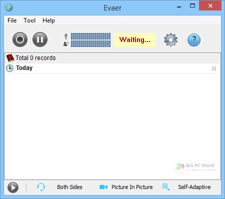Click the red book records icon
This screenshot has width=225, height=199.
(x=10, y=58)
